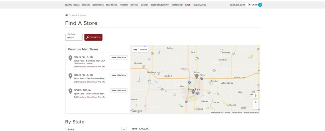This screenshot has height=131, width=325.
Task: Get directions to the Distribution Center
Action: click(80, 67)
